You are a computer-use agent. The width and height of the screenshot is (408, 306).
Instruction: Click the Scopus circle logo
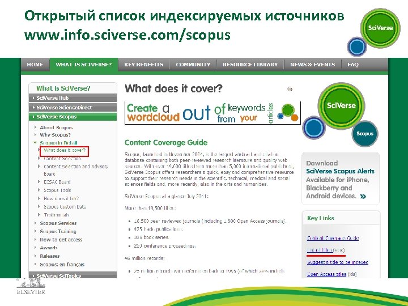365,134
